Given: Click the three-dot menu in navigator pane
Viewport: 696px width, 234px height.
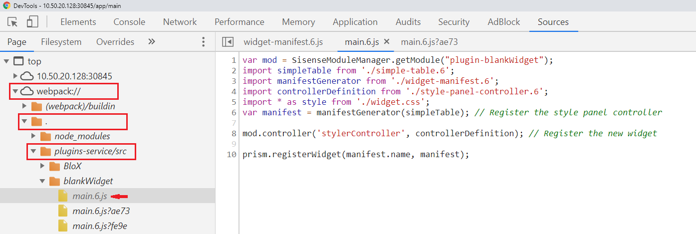Looking at the screenshot, I should click(x=203, y=42).
